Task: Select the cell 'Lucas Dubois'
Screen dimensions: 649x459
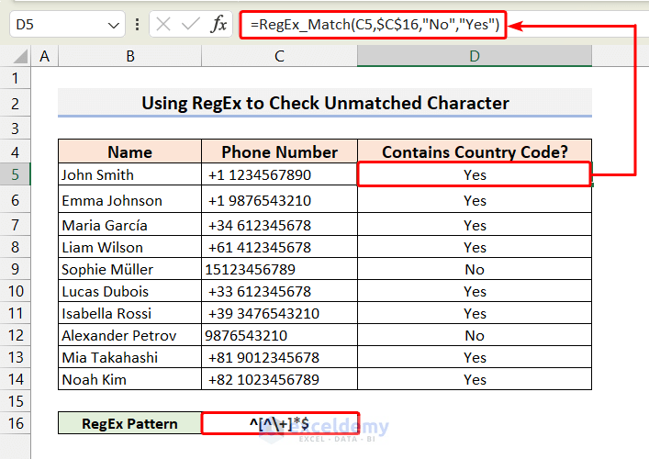Action: click(x=130, y=291)
